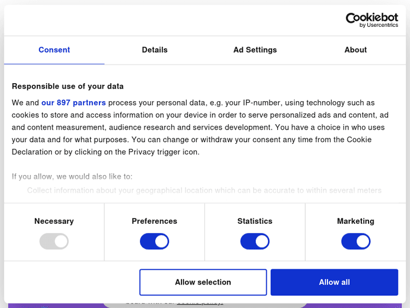Viewport: 410px width, 308px height.
Task: Click the Statistics category label
Action: pos(255,221)
